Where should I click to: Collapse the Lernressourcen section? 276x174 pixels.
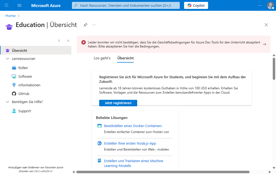[7, 59]
